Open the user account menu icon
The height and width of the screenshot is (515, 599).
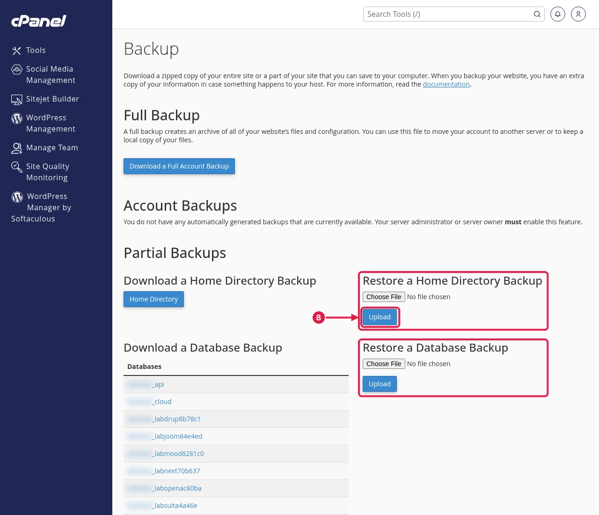[578, 14]
